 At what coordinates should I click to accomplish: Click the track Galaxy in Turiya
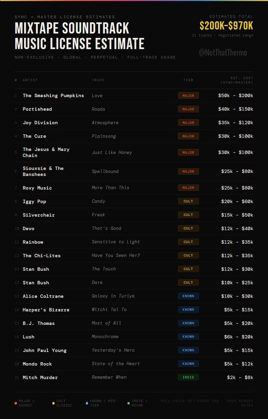113,296
